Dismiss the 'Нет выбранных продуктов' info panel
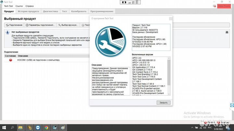The image size is (234, 131). click(x=227, y=32)
